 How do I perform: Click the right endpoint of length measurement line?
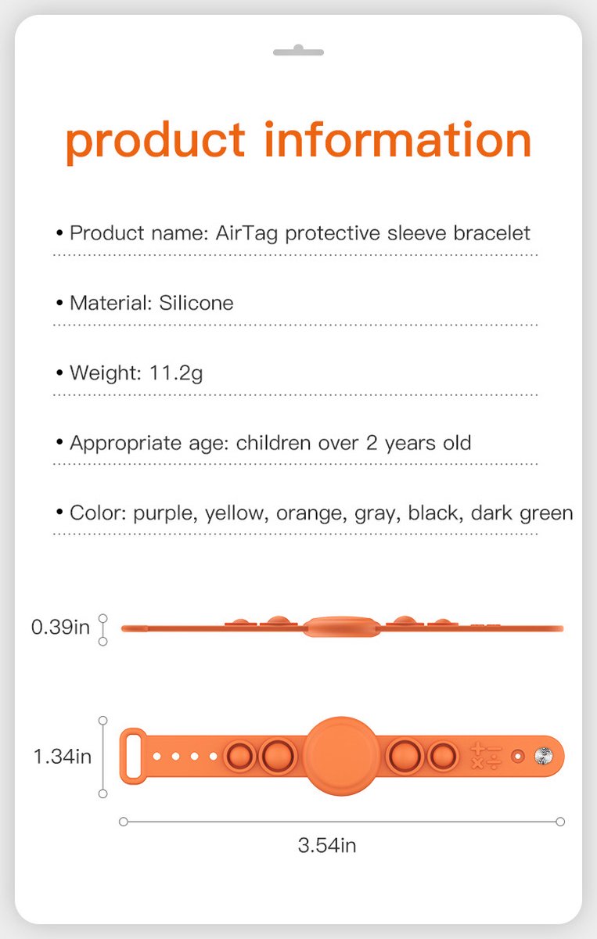tap(560, 822)
